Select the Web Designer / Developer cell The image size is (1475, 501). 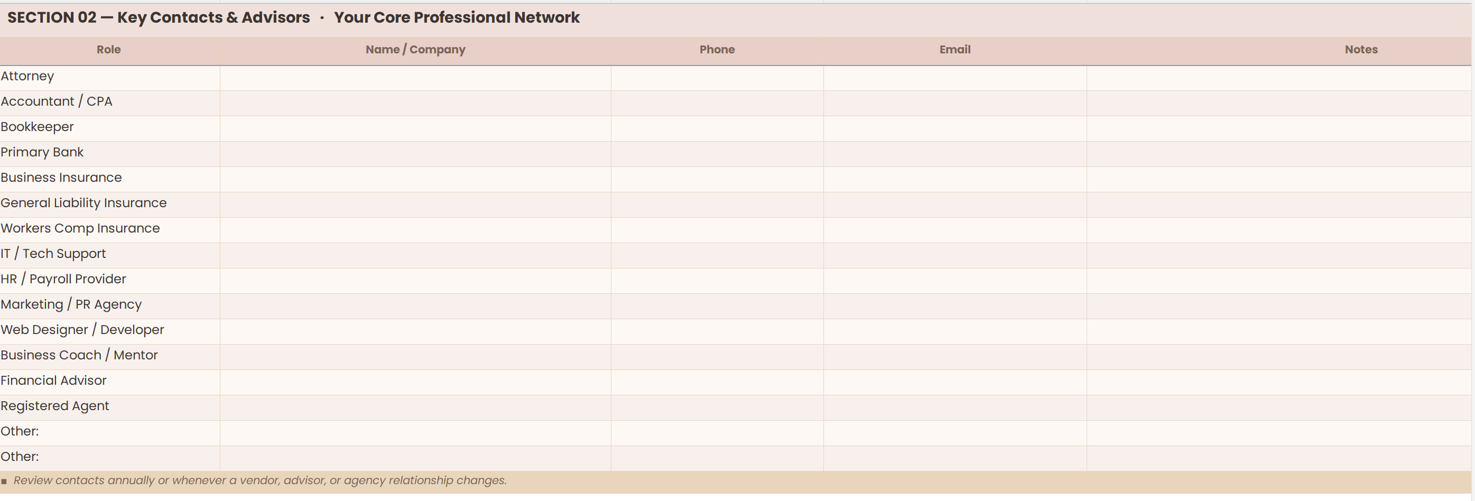click(110, 332)
